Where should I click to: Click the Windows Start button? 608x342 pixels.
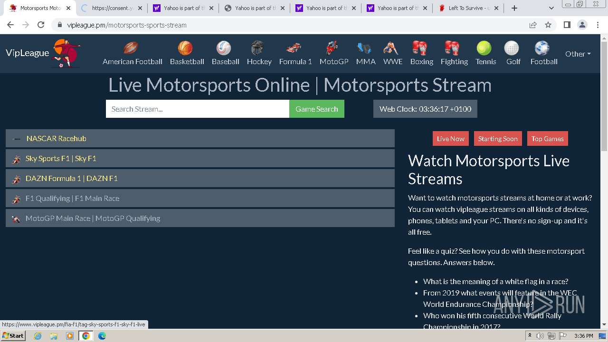pos(13,336)
